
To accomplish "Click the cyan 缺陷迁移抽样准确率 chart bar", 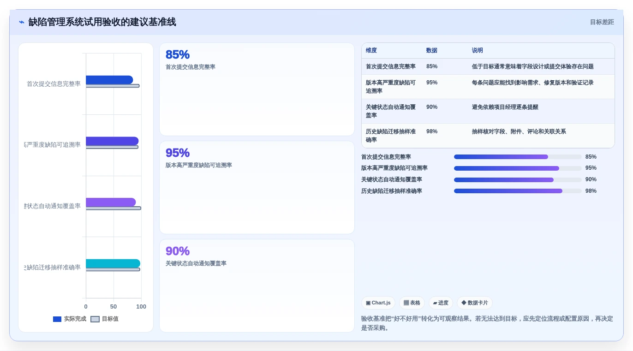I will click(113, 263).
